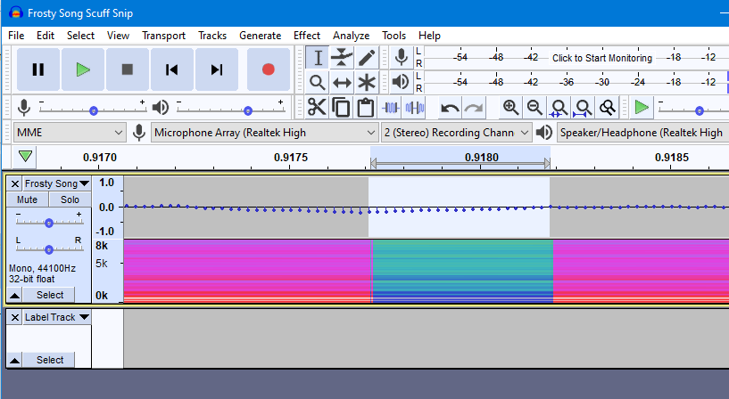Viewport: 729px width, 399px height.
Task: Open the Tools menu
Action: pos(394,36)
